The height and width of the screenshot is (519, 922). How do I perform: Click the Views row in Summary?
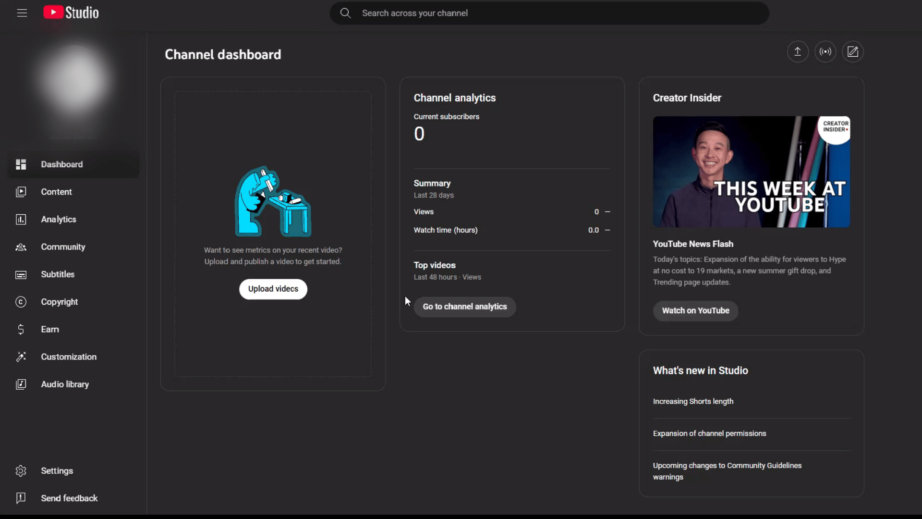click(512, 212)
